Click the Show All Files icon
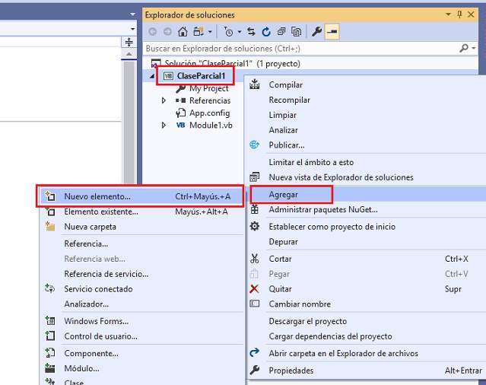486x385 pixels. point(297,32)
